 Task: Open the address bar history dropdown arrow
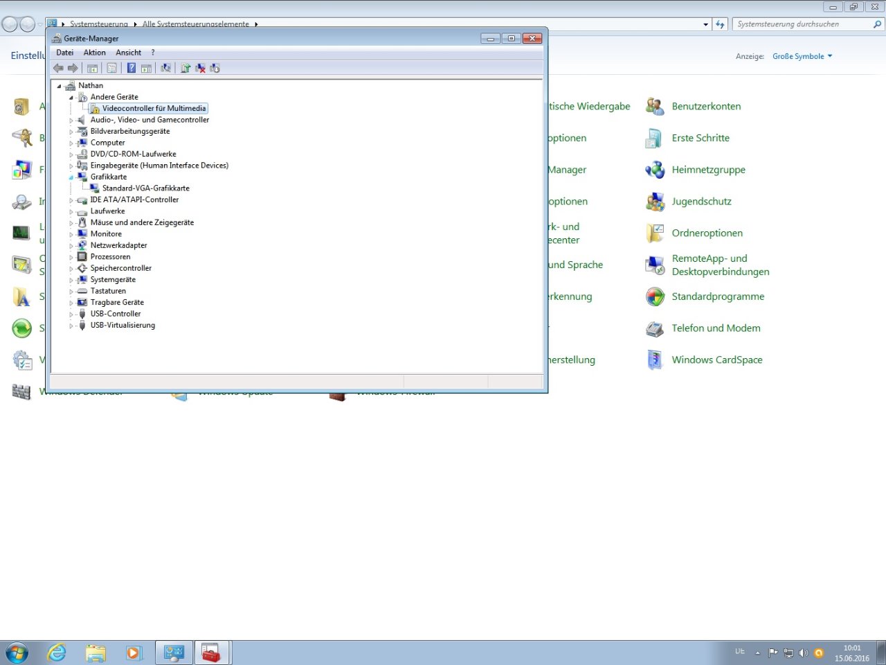click(x=705, y=24)
